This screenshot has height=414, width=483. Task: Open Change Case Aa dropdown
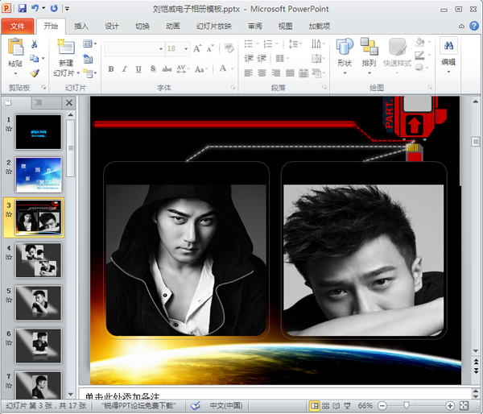[201, 69]
